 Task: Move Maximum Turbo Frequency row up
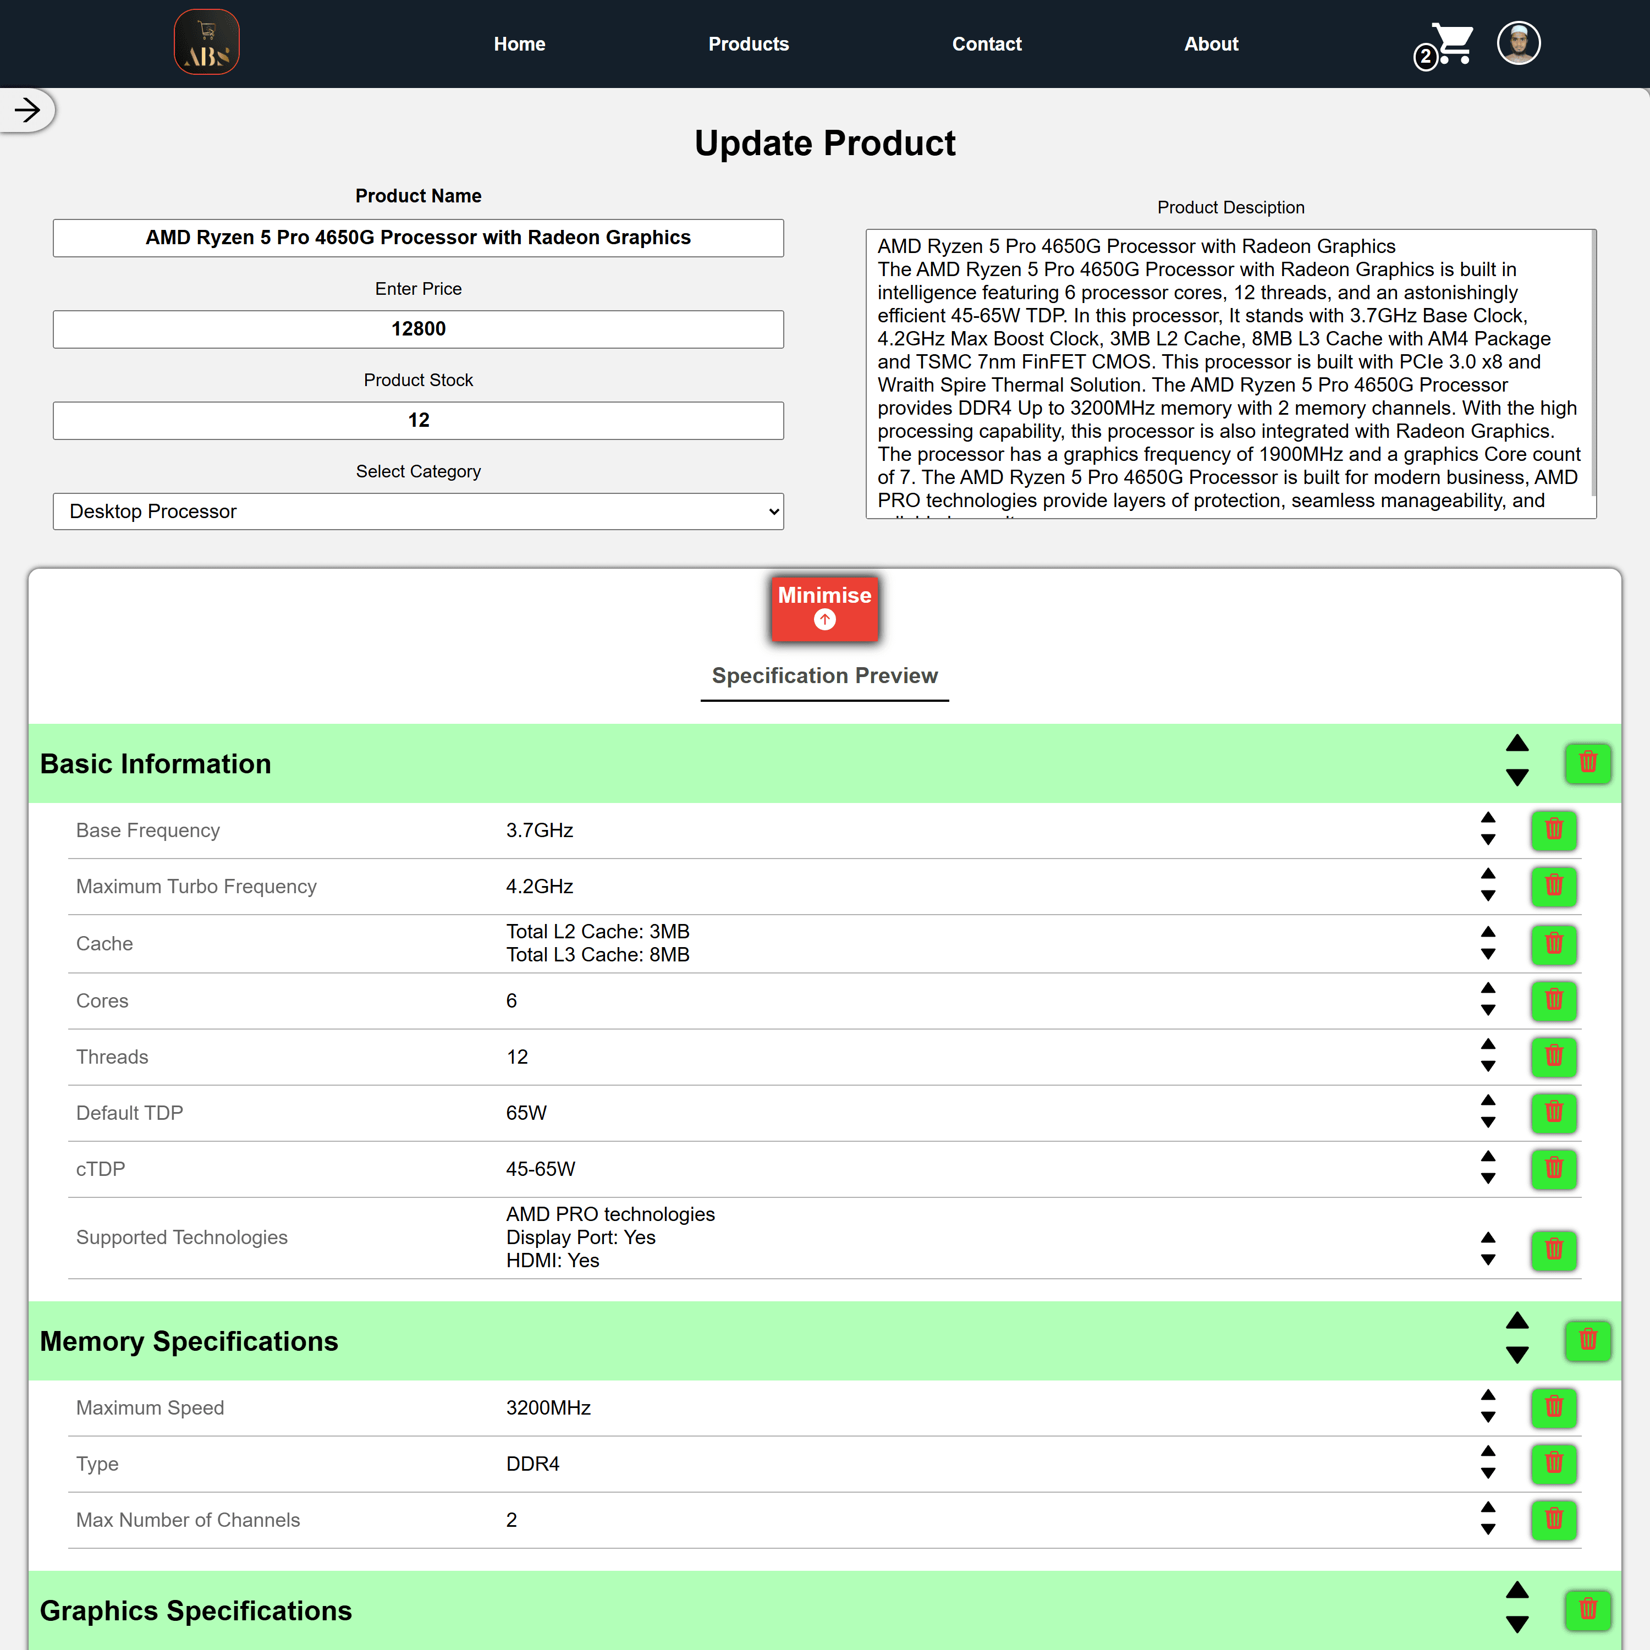click(1488, 874)
